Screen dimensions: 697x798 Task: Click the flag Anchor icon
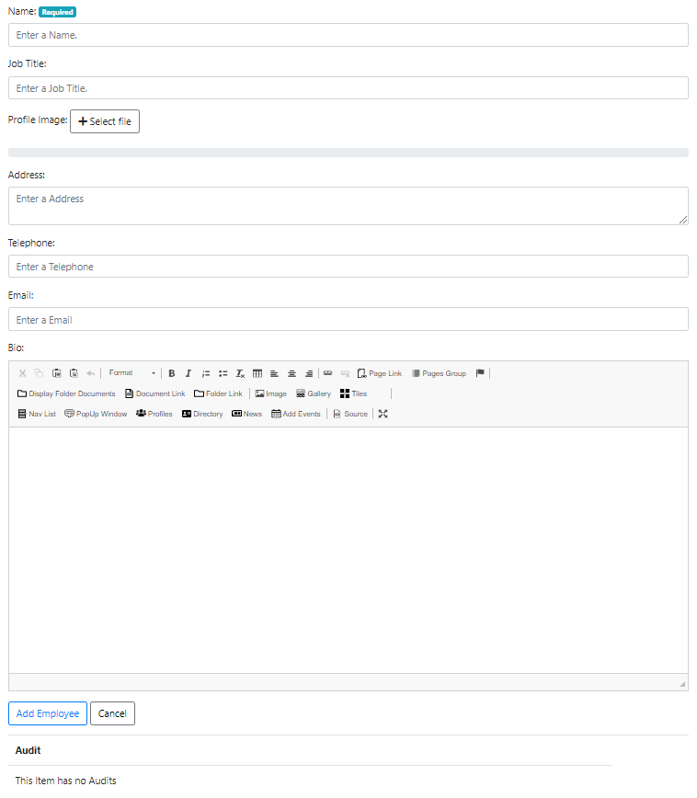click(x=480, y=373)
